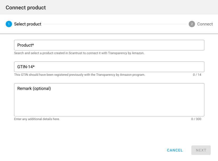218x161 pixels.
Task: Click the step 2 circle icon
Action: tap(192, 24)
